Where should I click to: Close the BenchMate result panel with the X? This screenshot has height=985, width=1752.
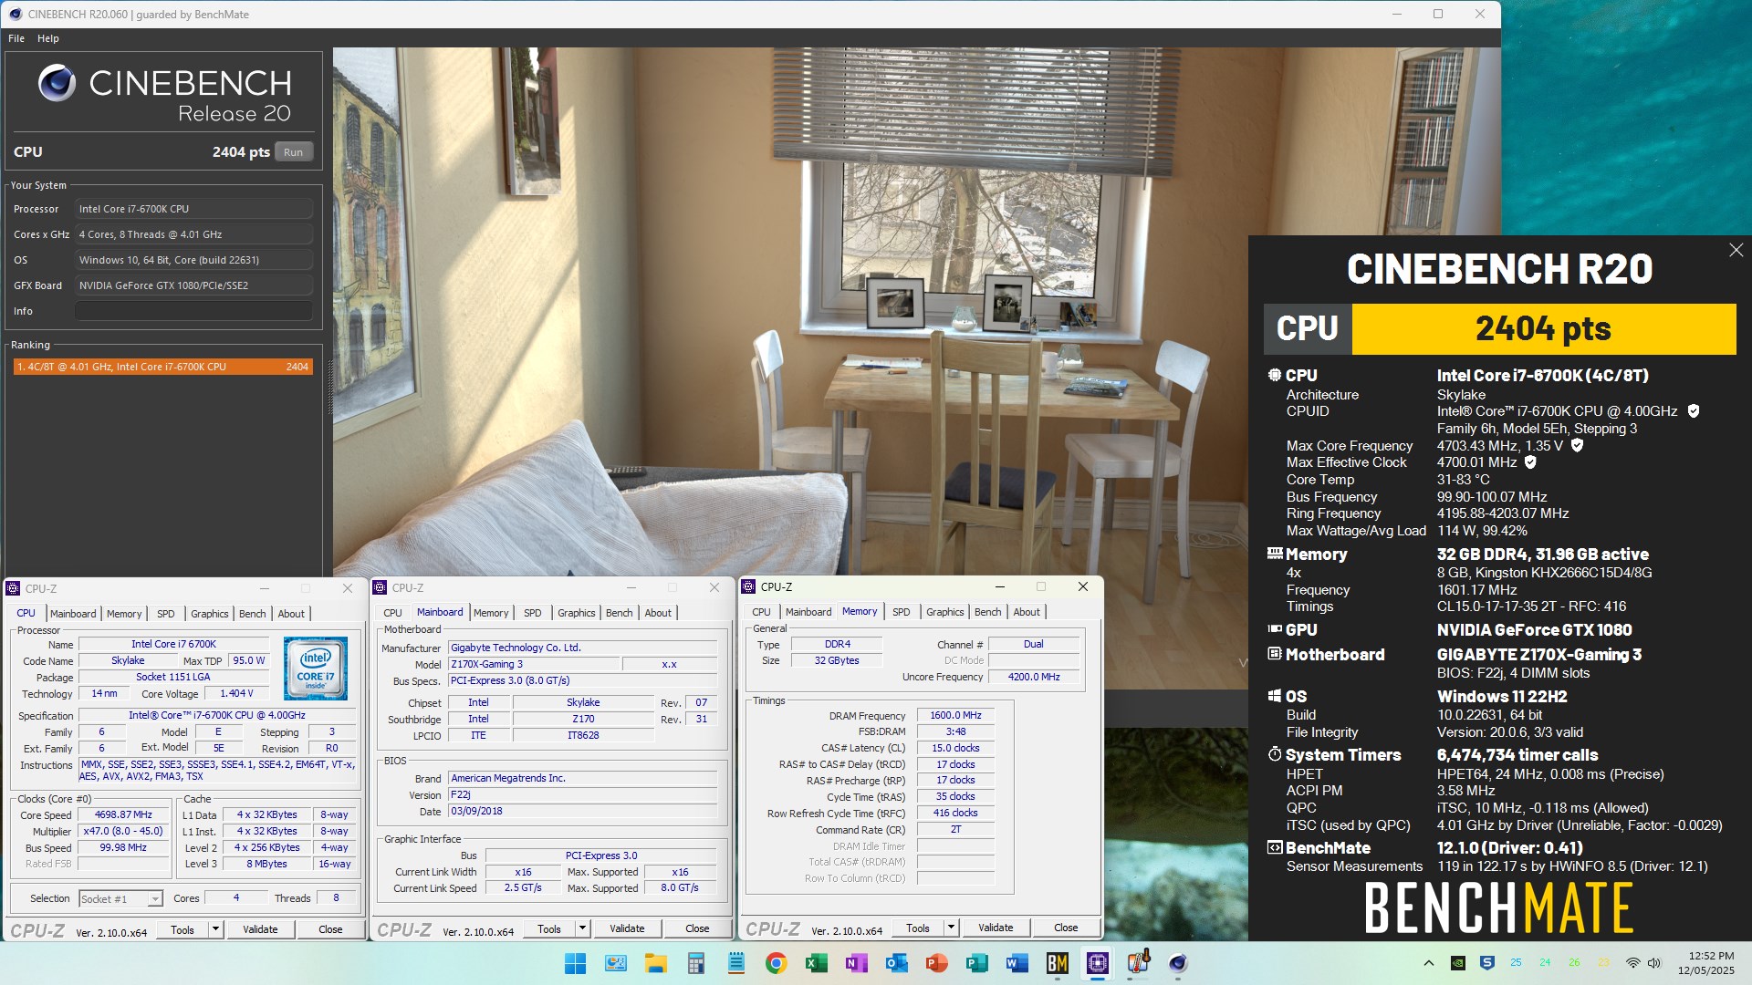pyautogui.click(x=1736, y=250)
